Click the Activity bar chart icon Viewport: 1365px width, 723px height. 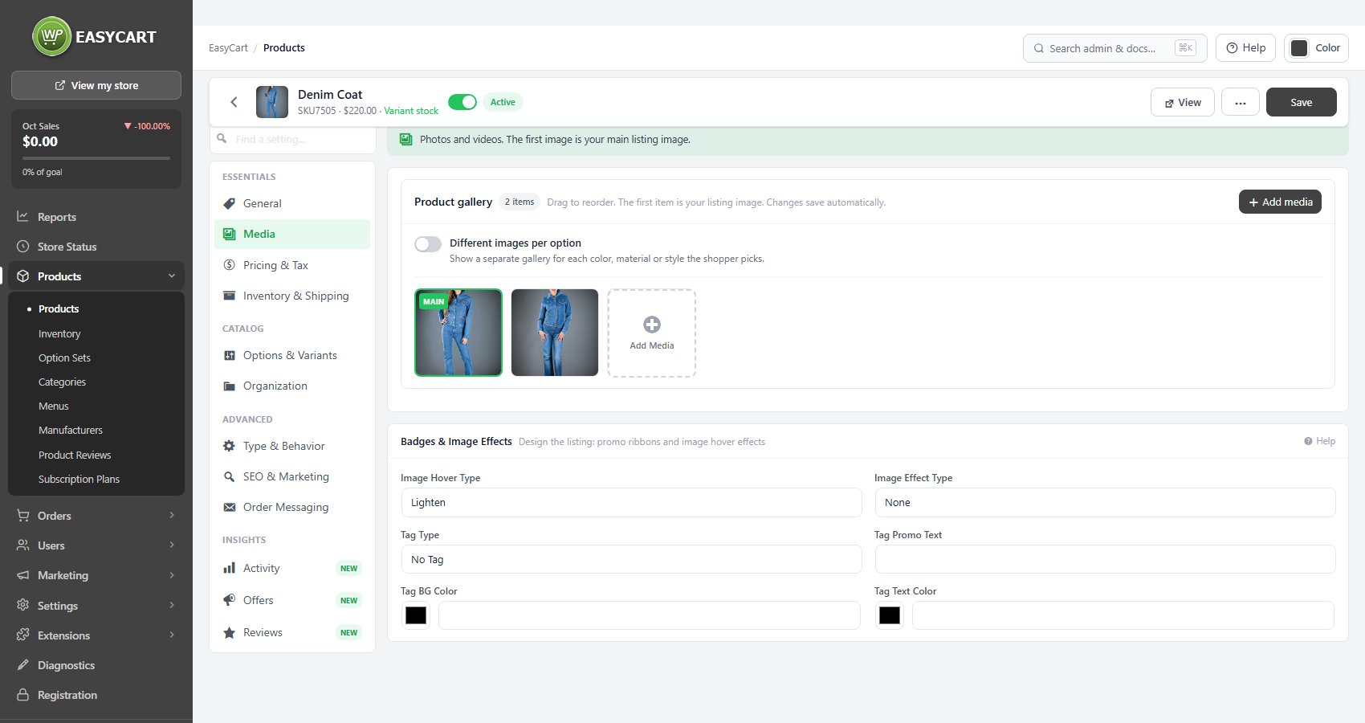(229, 568)
